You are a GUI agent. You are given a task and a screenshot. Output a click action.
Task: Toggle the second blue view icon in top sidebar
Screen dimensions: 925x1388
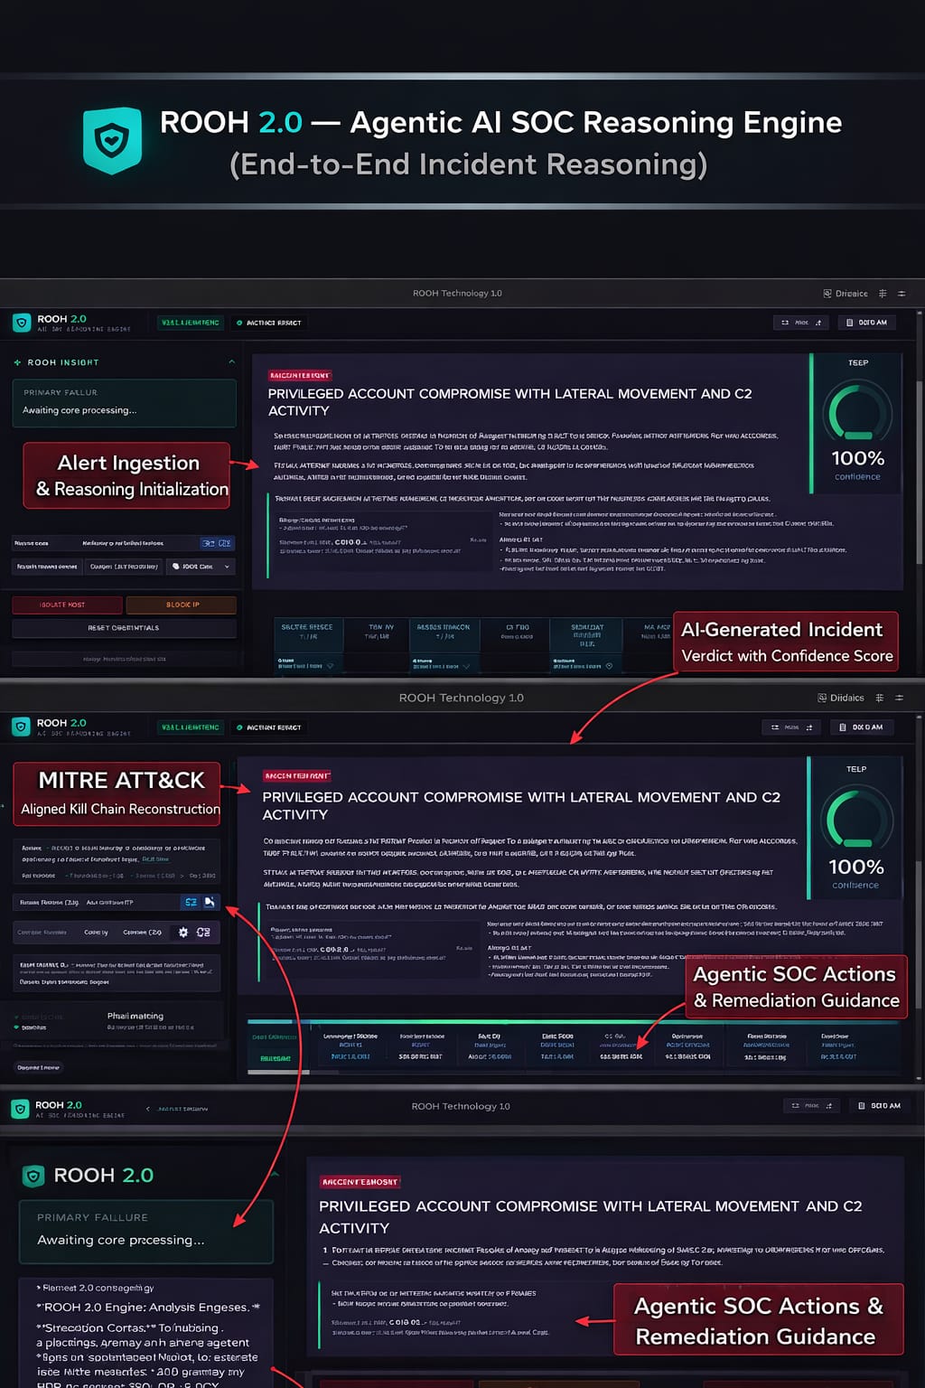coord(225,543)
